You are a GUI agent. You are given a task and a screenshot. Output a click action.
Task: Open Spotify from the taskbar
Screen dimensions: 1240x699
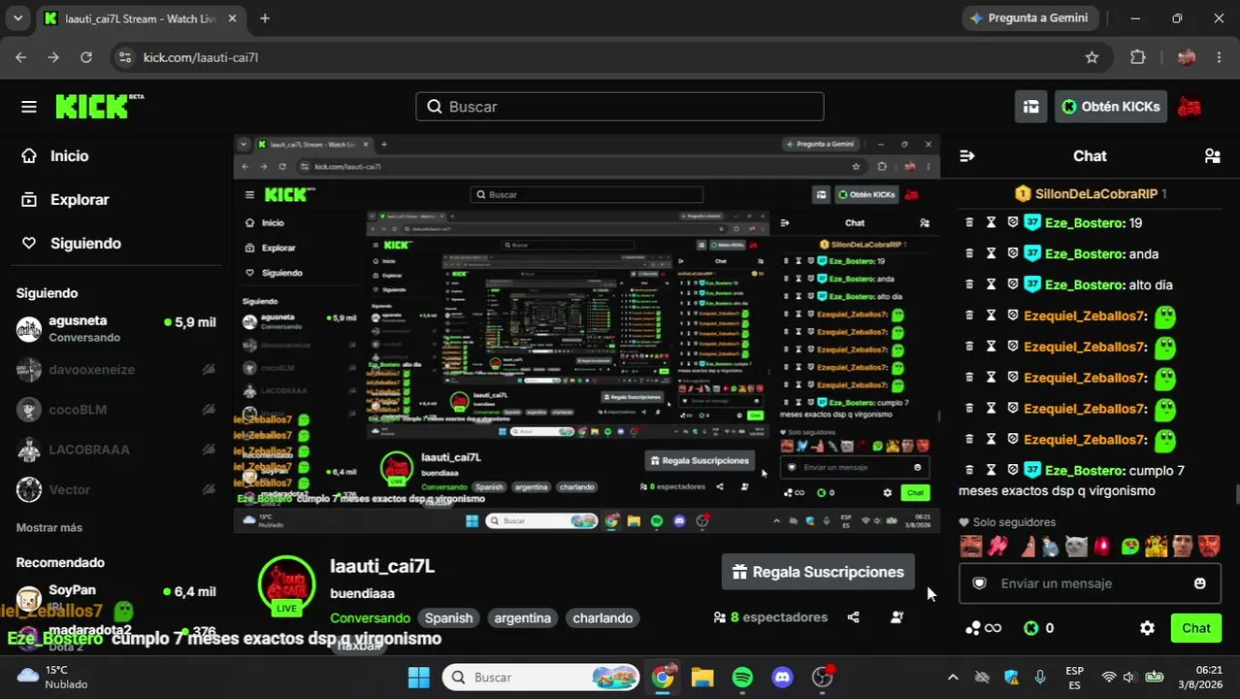742,677
